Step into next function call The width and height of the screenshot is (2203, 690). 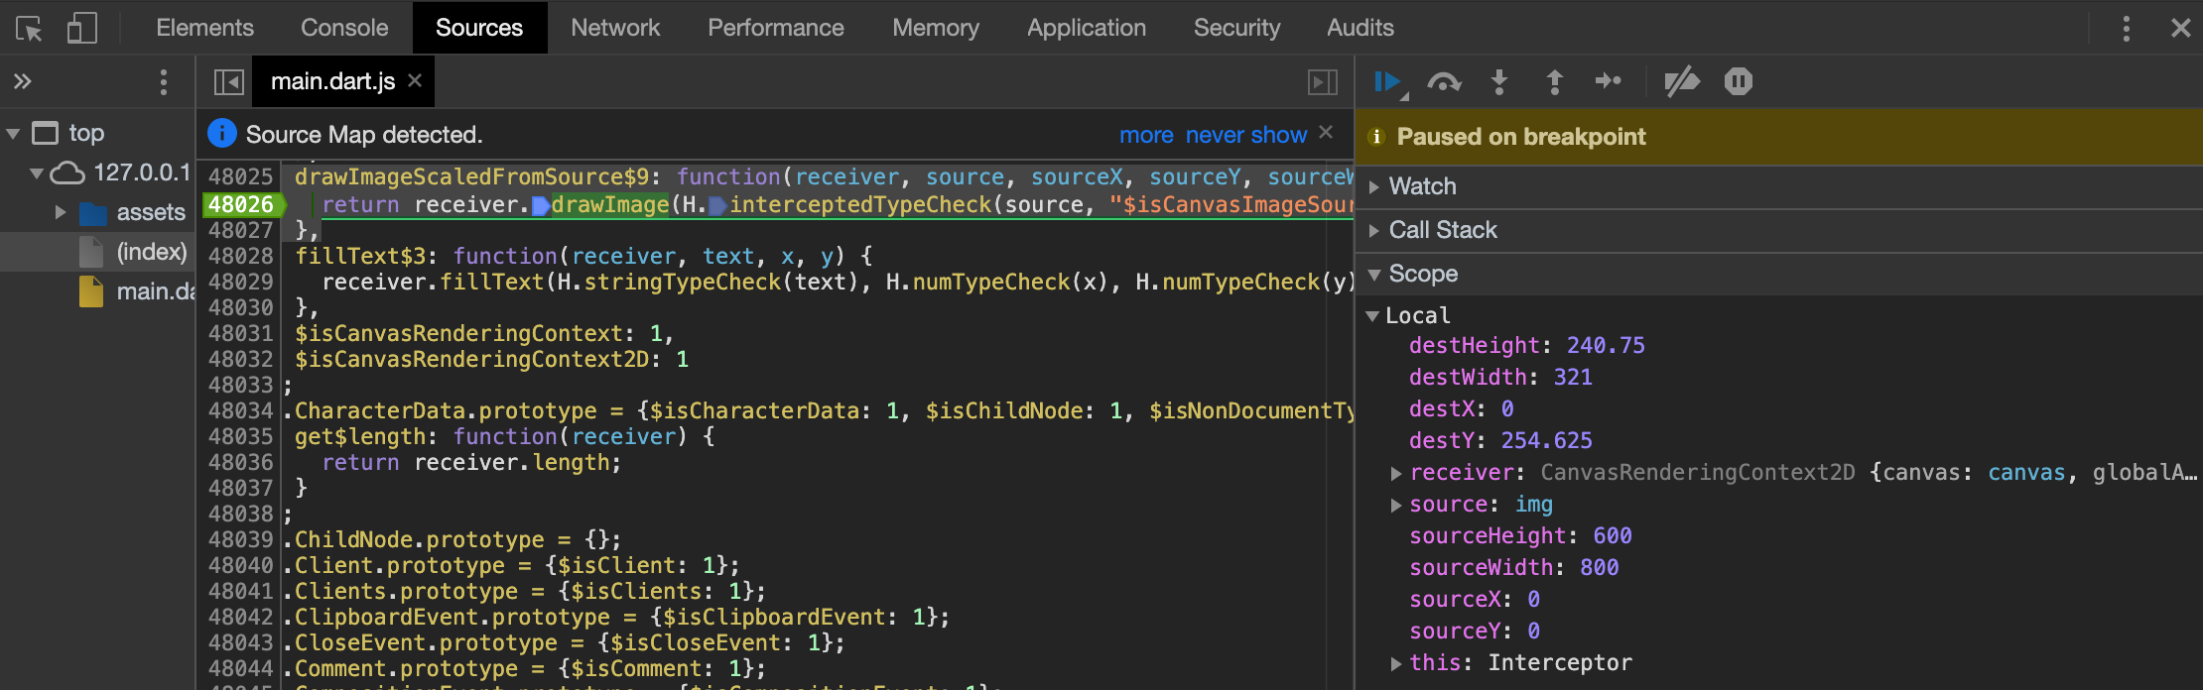coord(1499,81)
